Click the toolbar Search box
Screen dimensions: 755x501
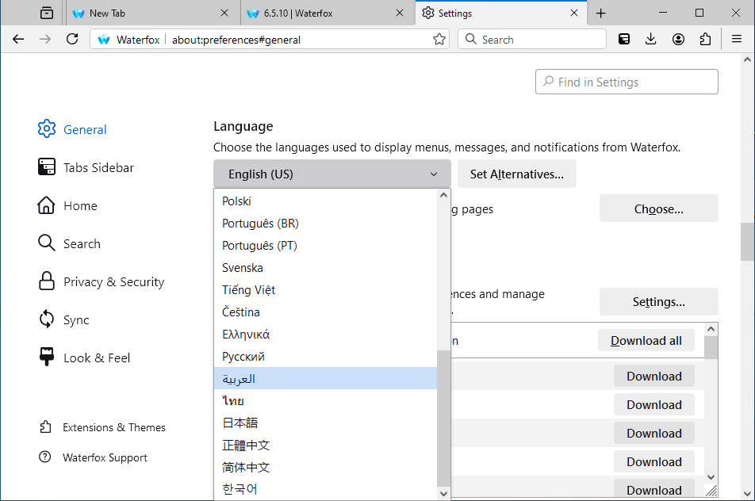pos(532,40)
